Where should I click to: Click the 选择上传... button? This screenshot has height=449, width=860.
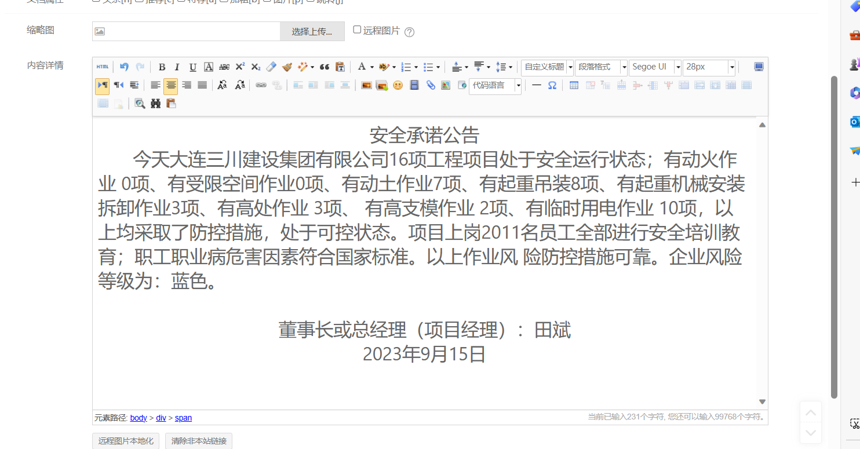[x=312, y=31]
